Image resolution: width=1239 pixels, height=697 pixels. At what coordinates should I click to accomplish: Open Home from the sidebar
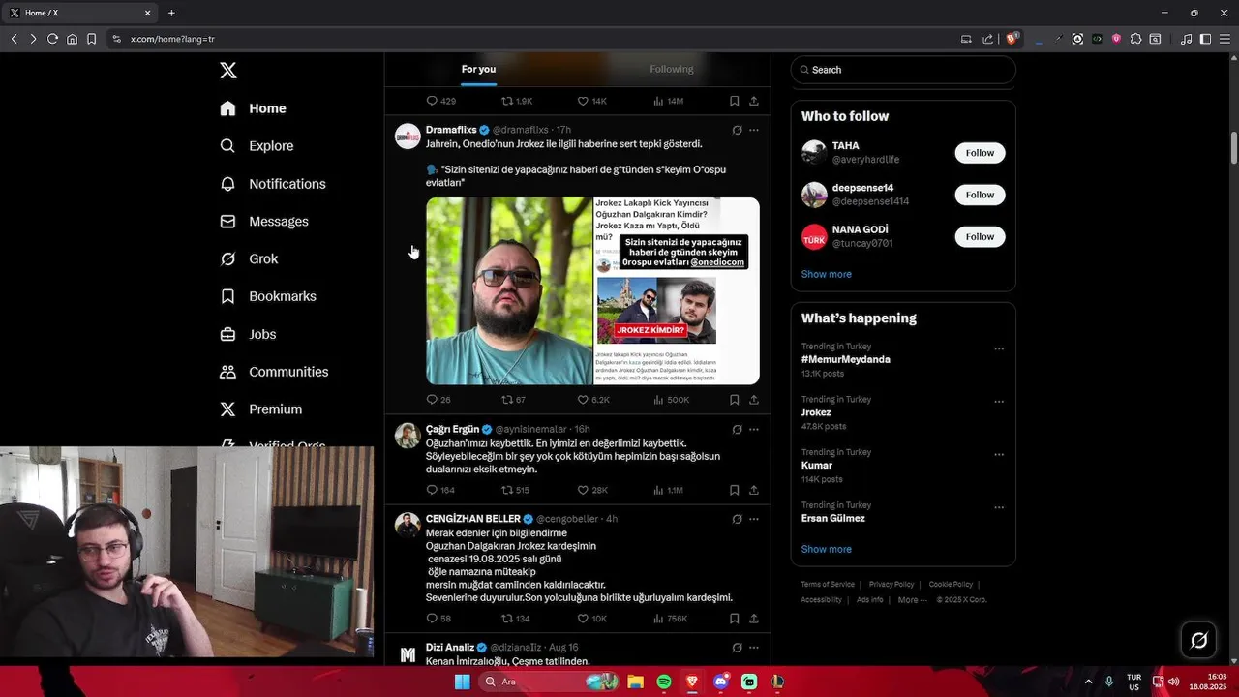pos(253,108)
